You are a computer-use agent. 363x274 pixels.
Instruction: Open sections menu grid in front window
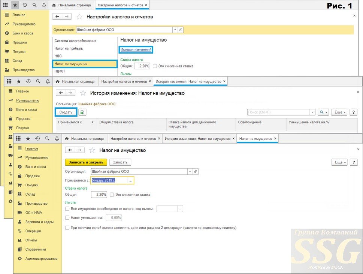point(18,139)
